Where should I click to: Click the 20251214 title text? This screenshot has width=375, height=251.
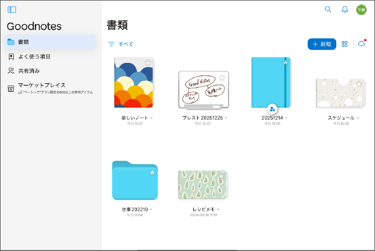click(272, 118)
